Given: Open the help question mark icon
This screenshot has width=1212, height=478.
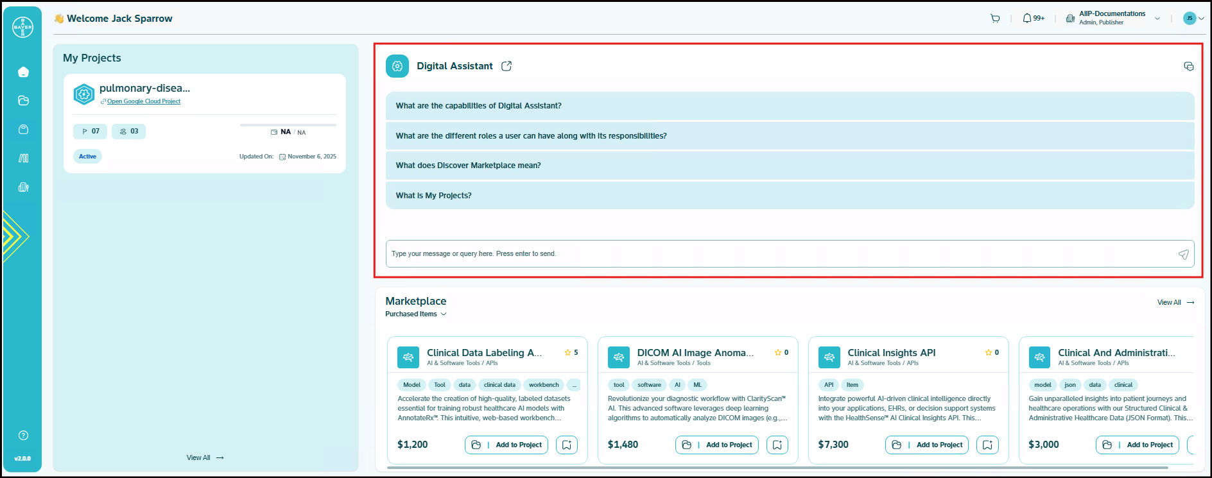Looking at the screenshot, I should point(23,436).
